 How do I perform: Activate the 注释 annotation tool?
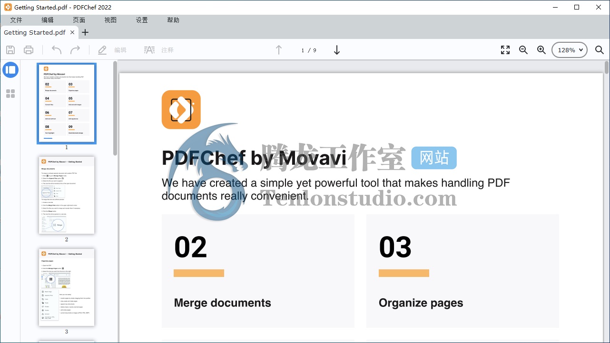tap(159, 50)
